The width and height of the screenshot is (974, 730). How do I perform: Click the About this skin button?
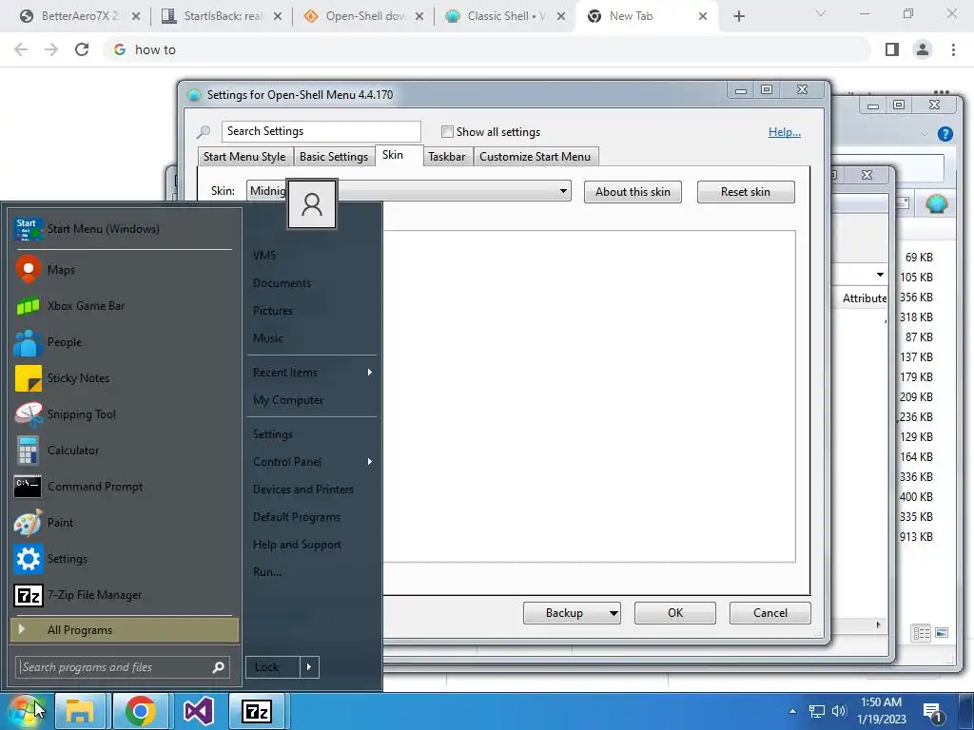pyautogui.click(x=633, y=192)
